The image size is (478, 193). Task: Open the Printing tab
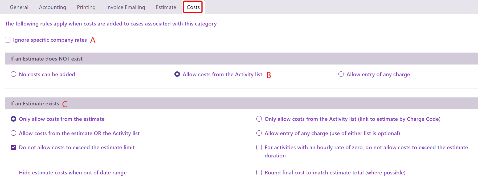click(x=86, y=7)
